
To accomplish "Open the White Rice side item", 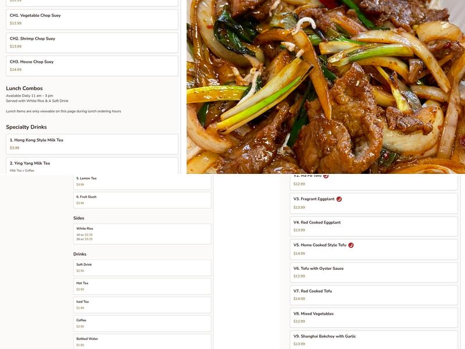I will tap(142, 234).
